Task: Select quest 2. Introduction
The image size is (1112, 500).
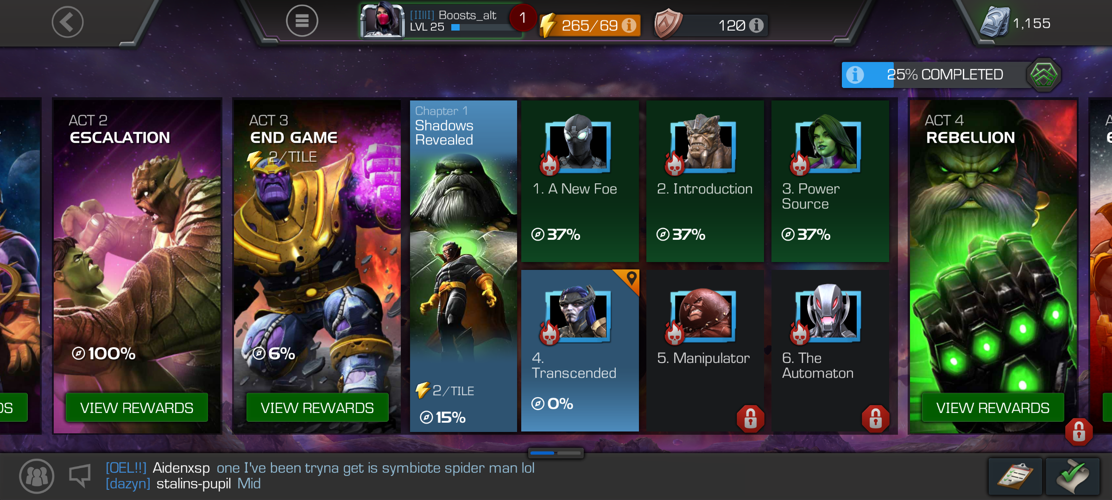Action: point(705,181)
